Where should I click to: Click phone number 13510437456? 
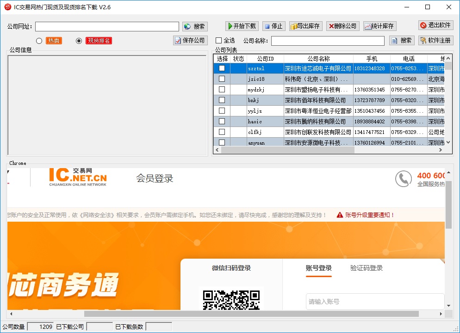click(369, 111)
